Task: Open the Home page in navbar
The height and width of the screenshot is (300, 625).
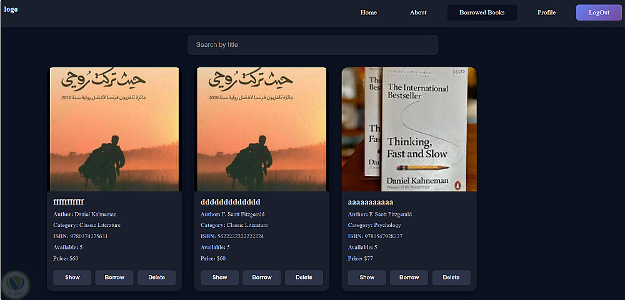Action: point(368,12)
